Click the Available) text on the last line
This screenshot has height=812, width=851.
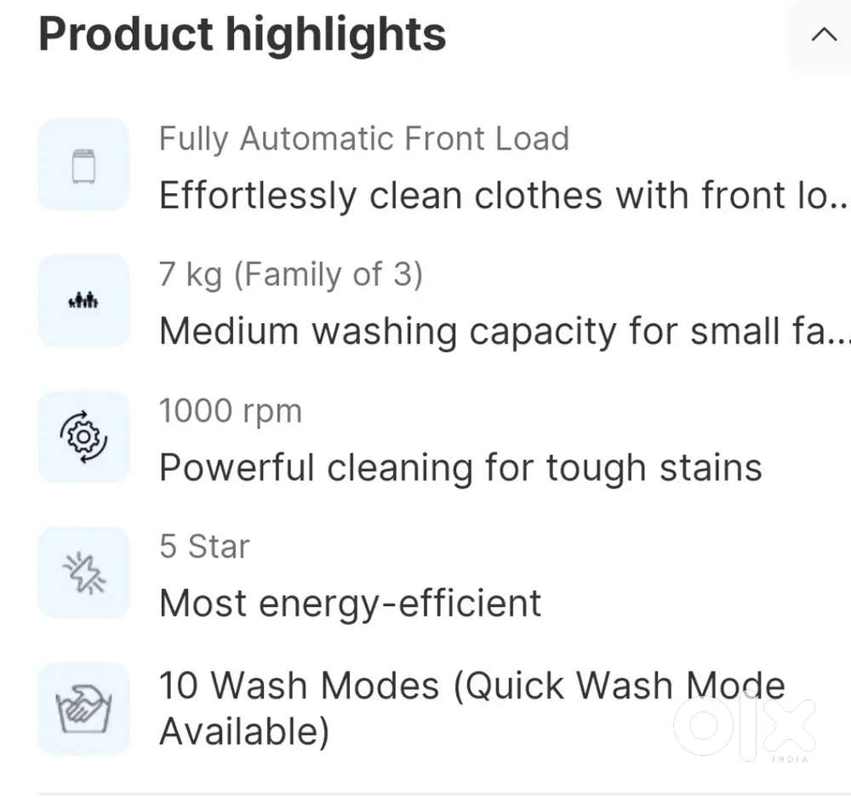click(x=244, y=731)
